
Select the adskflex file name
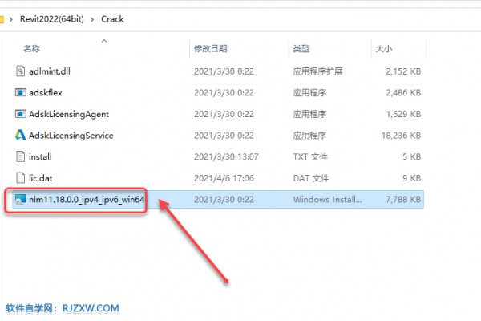click(46, 92)
